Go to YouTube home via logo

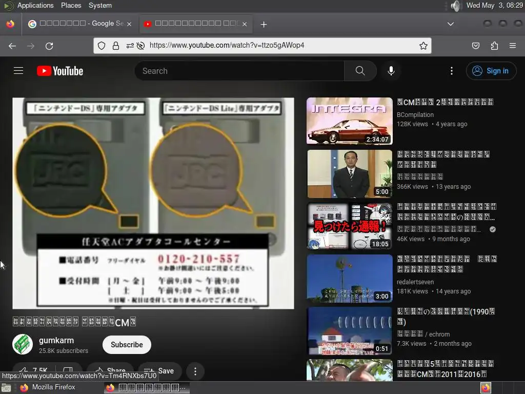pyautogui.click(x=60, y=71)
